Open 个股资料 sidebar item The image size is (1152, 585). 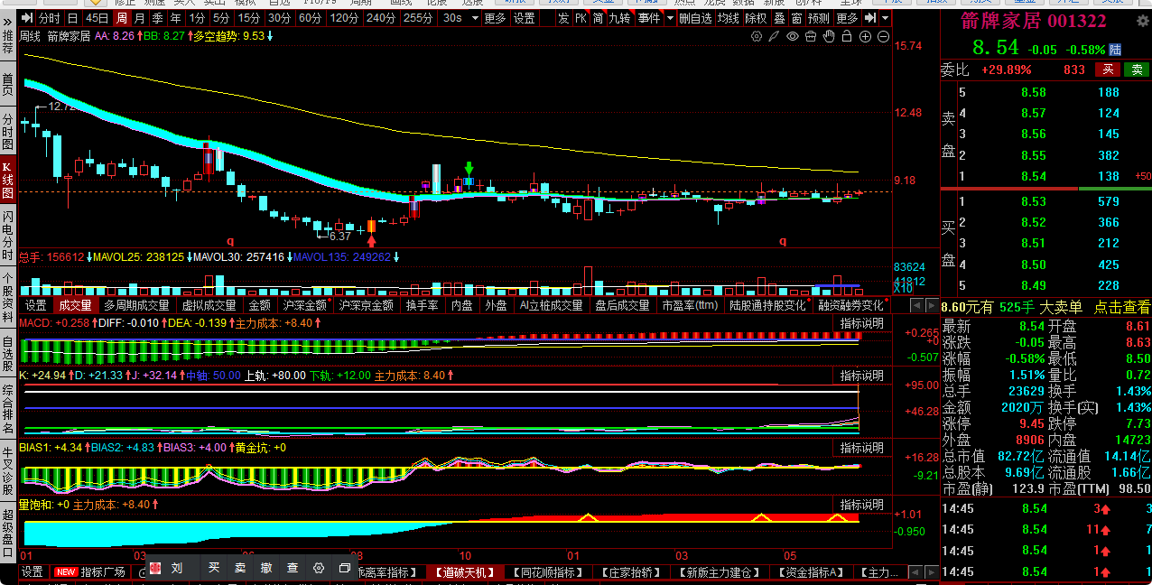8,297
